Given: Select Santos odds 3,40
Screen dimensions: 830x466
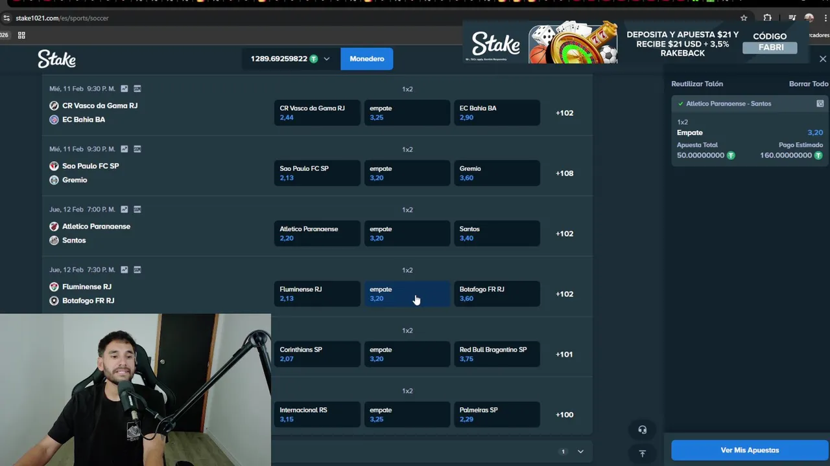Looking at the screenshot, I should [x=497, y=233].
